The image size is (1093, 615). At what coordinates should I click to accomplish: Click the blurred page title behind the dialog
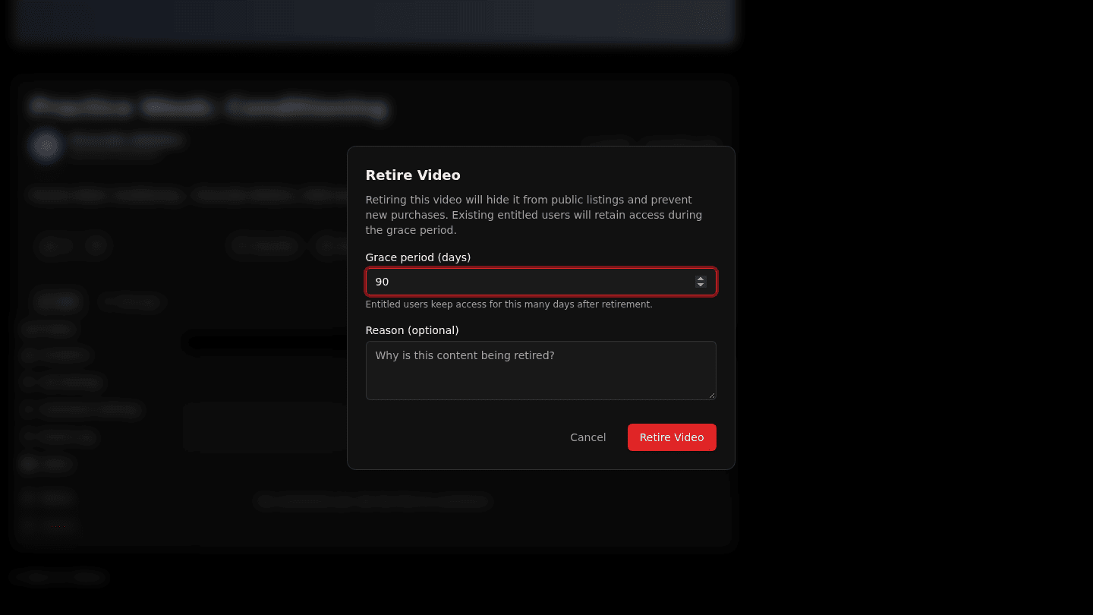[209, 108]
